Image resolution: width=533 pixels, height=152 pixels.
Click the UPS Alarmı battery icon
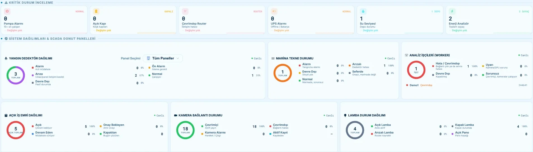tap(274, 11)
